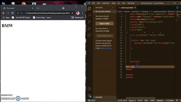Click the switchcase.html breadcrumb segment
Viewport: 181px width, 102px height.
point(158,12)
